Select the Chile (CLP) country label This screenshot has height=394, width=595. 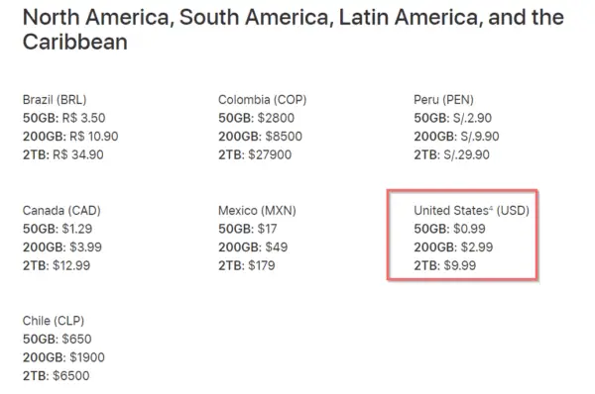point(54,321)
